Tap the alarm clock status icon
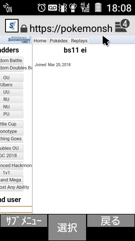 tap(42, 8)
